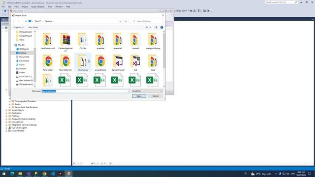Click the Search Desktop field
Screen dimensions: 315x177
(147, 21)
